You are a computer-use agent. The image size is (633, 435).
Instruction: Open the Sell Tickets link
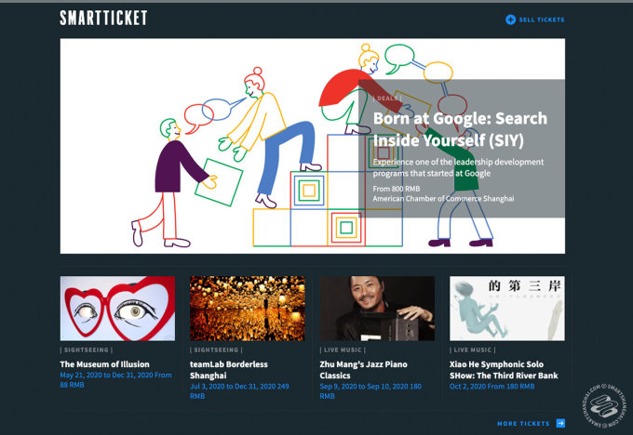point(541,20)
